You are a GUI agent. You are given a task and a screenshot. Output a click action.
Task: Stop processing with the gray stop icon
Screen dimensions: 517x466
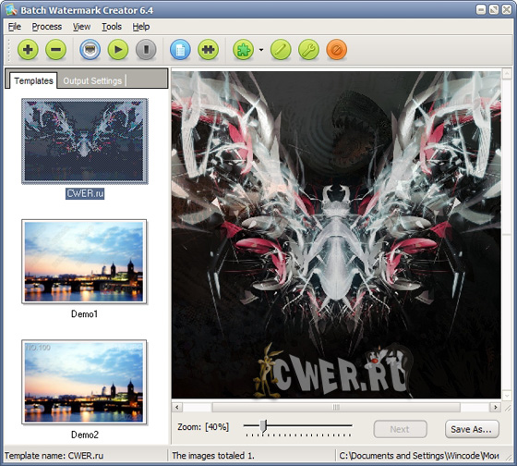coord(146,50)
